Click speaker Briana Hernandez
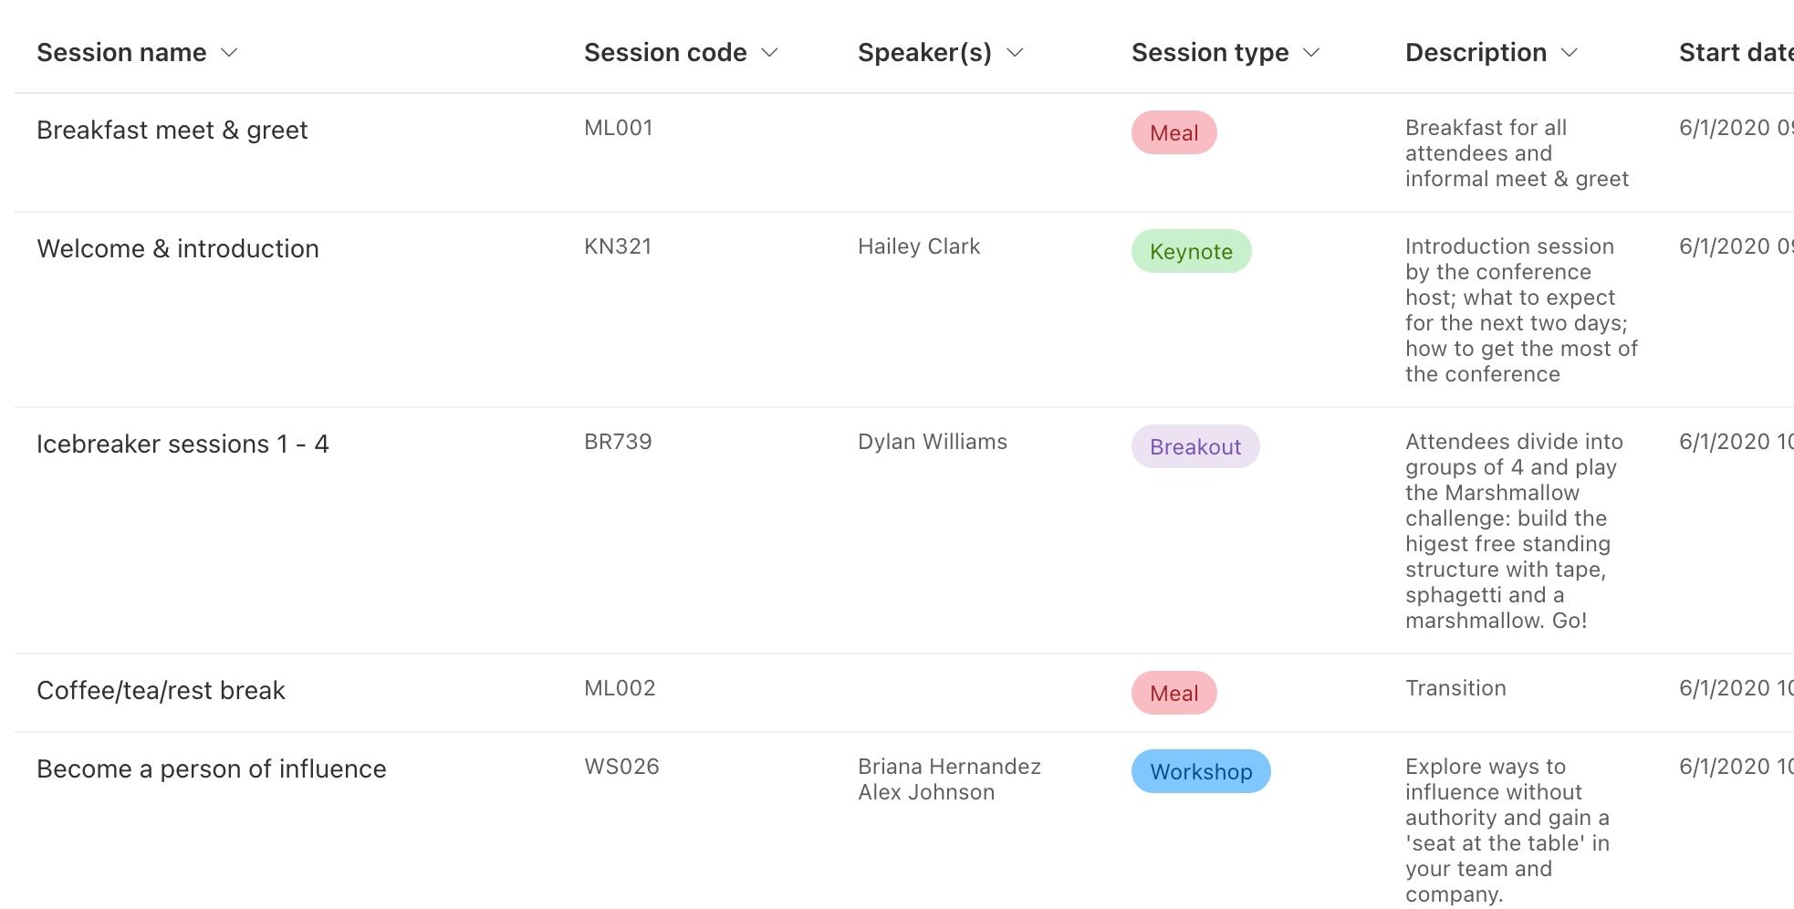Viewport: 1794px width, 909px height. [x=949, y=767]
